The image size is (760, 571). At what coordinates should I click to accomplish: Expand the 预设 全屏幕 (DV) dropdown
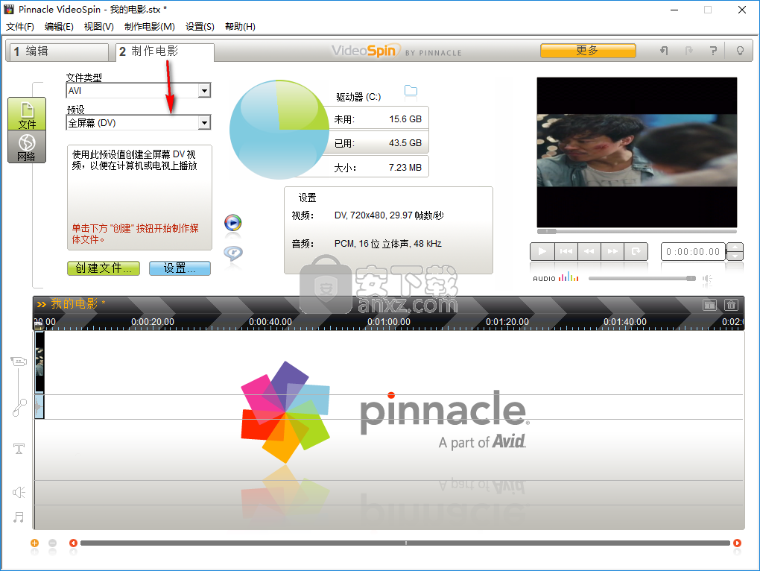tap(205, 123)
